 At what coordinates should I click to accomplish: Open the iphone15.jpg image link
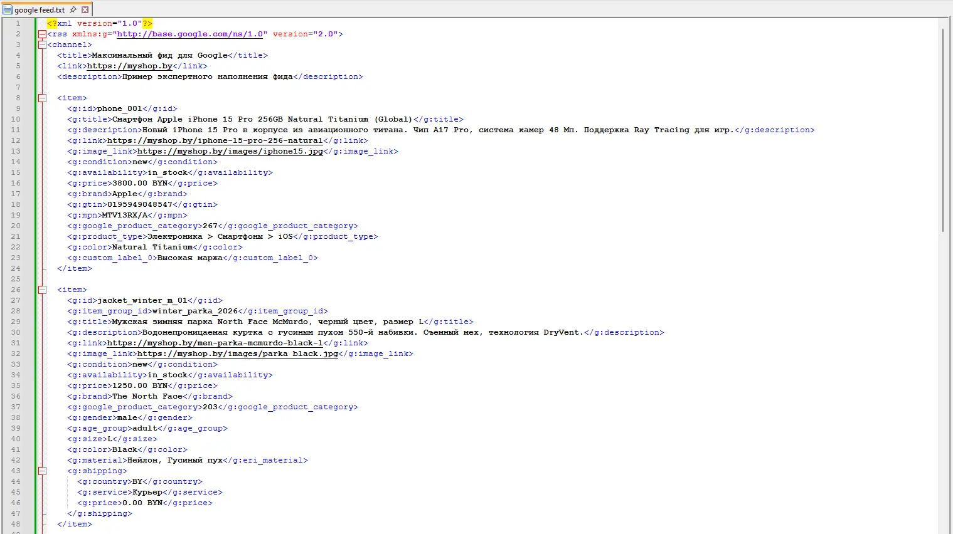click(230, 151)
